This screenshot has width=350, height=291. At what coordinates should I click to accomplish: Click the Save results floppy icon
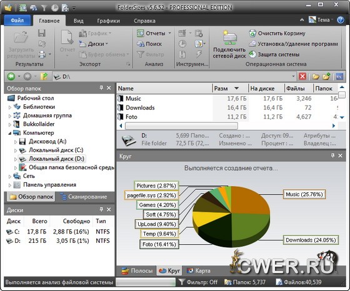pyautogui.click(x=42, y=33)
